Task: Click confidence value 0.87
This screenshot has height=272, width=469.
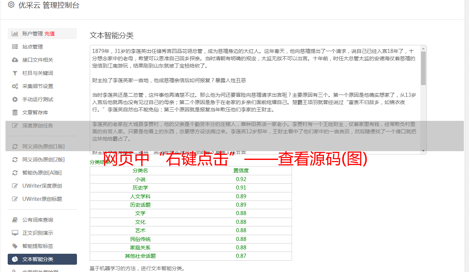Action: [241, 256]
